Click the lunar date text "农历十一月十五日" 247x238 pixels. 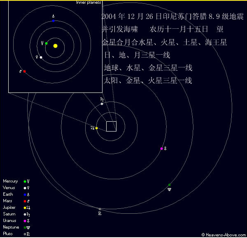(179, 29)
